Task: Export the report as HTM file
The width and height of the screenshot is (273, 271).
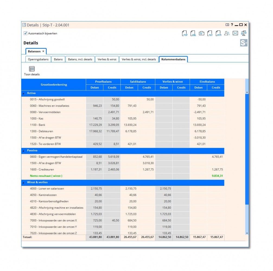Action: (218, 33)
